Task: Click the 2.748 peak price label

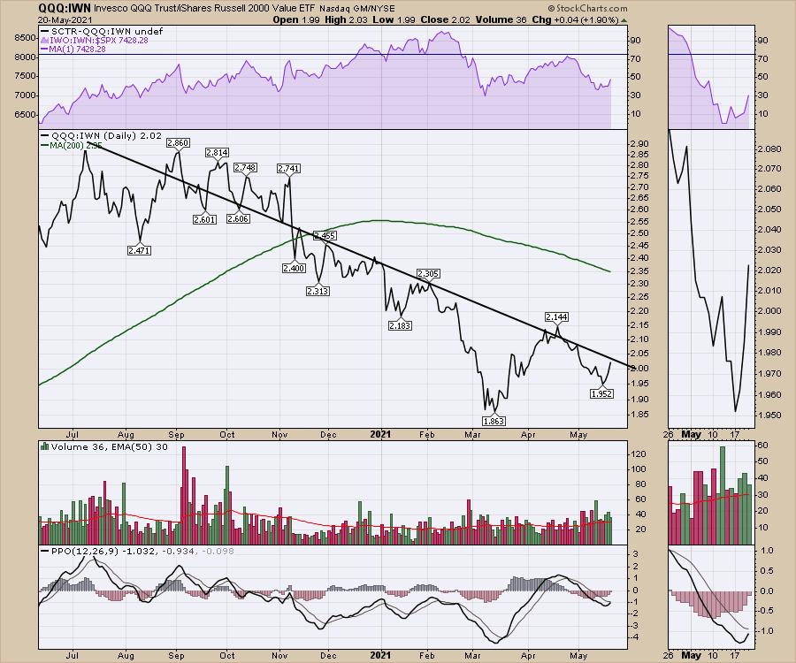Action: coord(245,167)
